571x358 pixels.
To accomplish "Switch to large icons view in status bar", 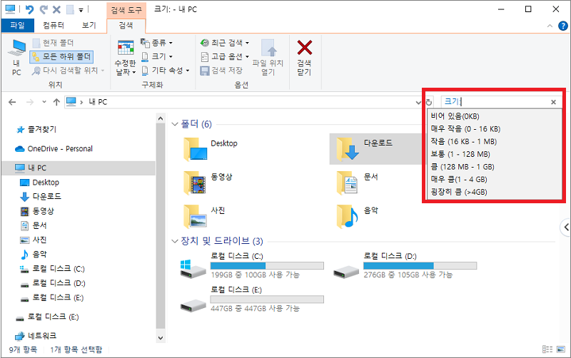I will point(562,349).
